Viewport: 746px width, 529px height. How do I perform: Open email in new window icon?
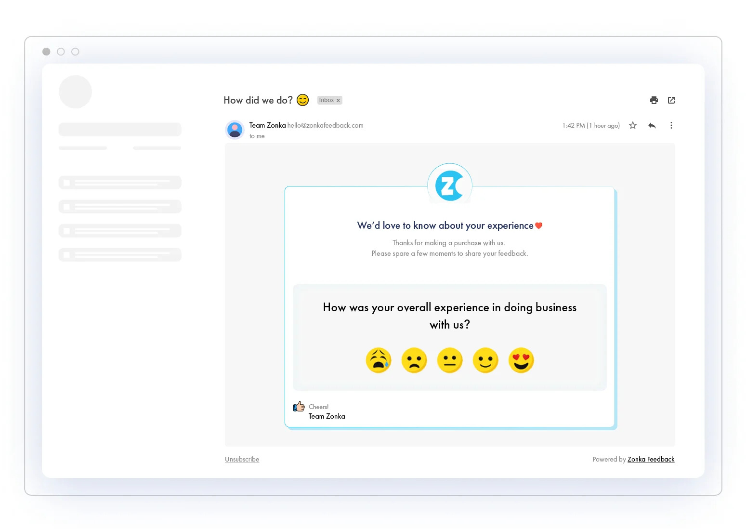point(671,100)
